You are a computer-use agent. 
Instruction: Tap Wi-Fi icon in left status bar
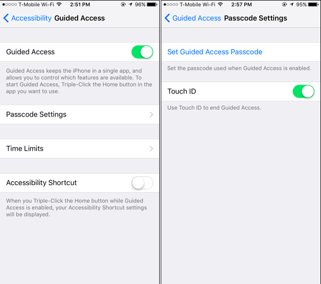pyautogui.click(x=59, y=4)
